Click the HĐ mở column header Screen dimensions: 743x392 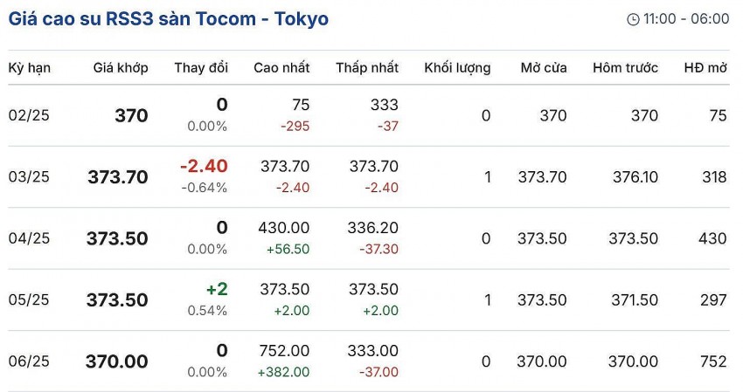click(x=705, y=67)
